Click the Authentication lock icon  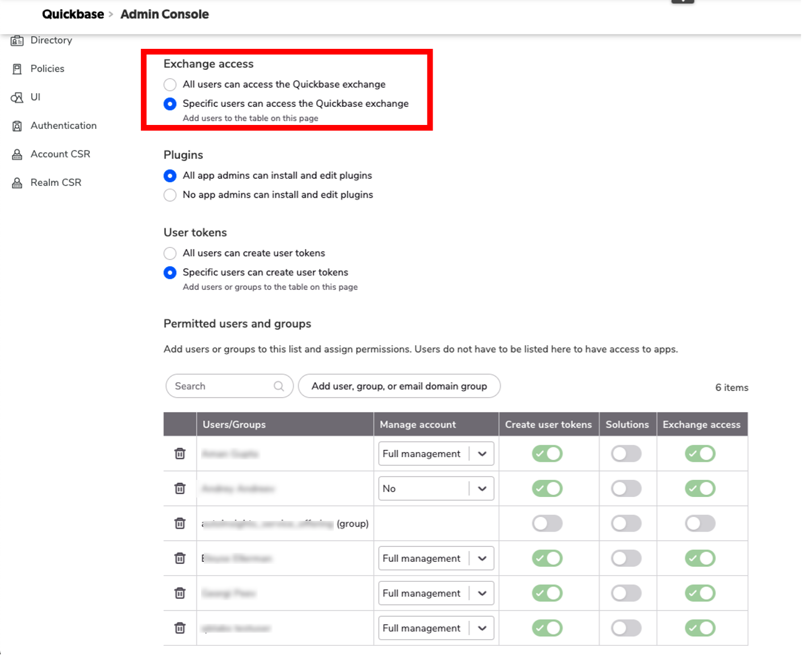pos(17,126)
